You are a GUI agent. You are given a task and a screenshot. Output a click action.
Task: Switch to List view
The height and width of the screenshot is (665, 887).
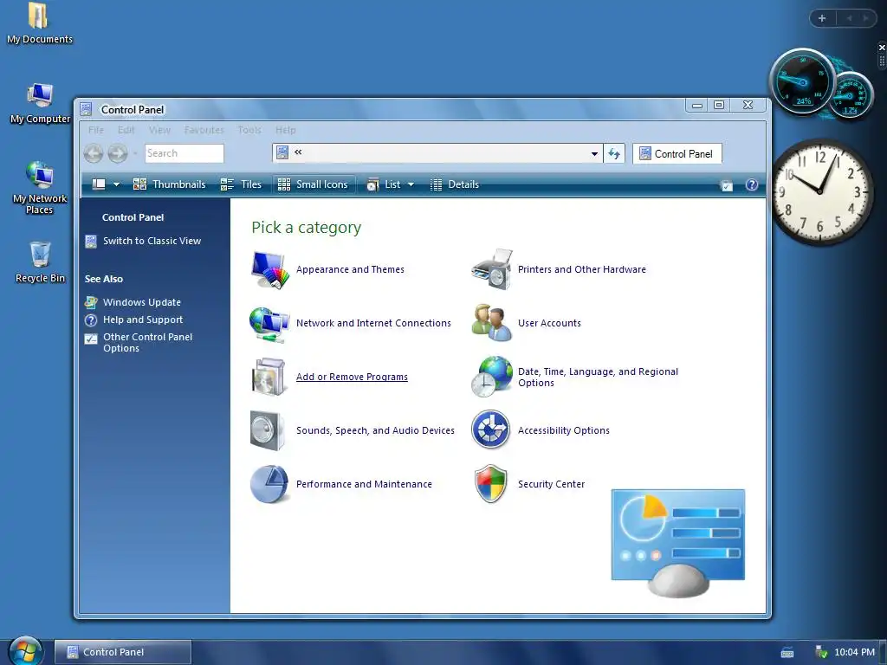384,184
